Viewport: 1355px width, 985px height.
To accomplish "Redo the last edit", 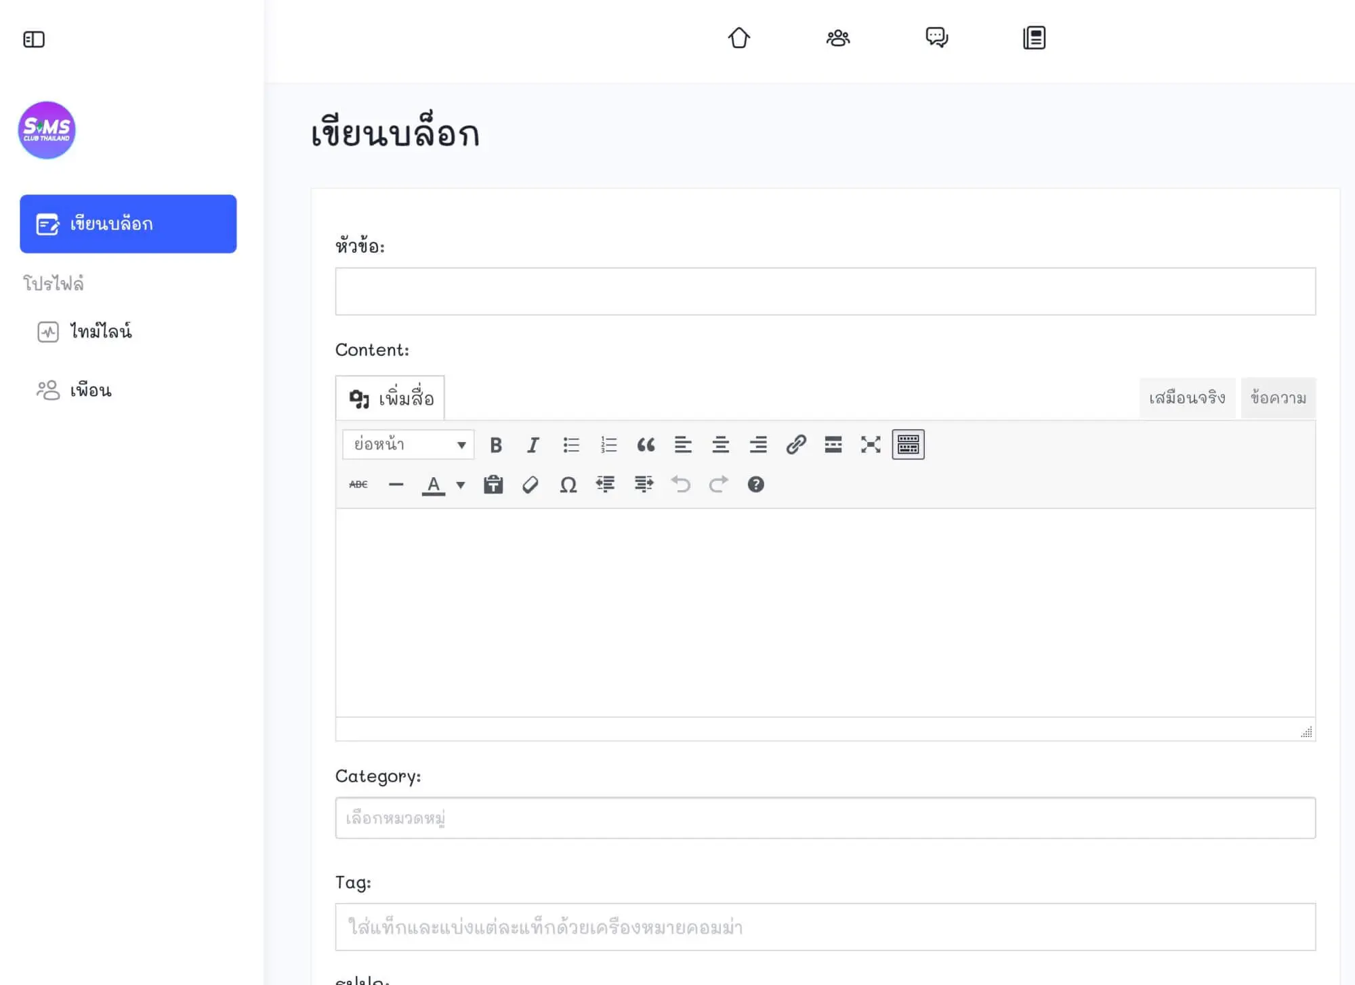I will tap(719, 484).
